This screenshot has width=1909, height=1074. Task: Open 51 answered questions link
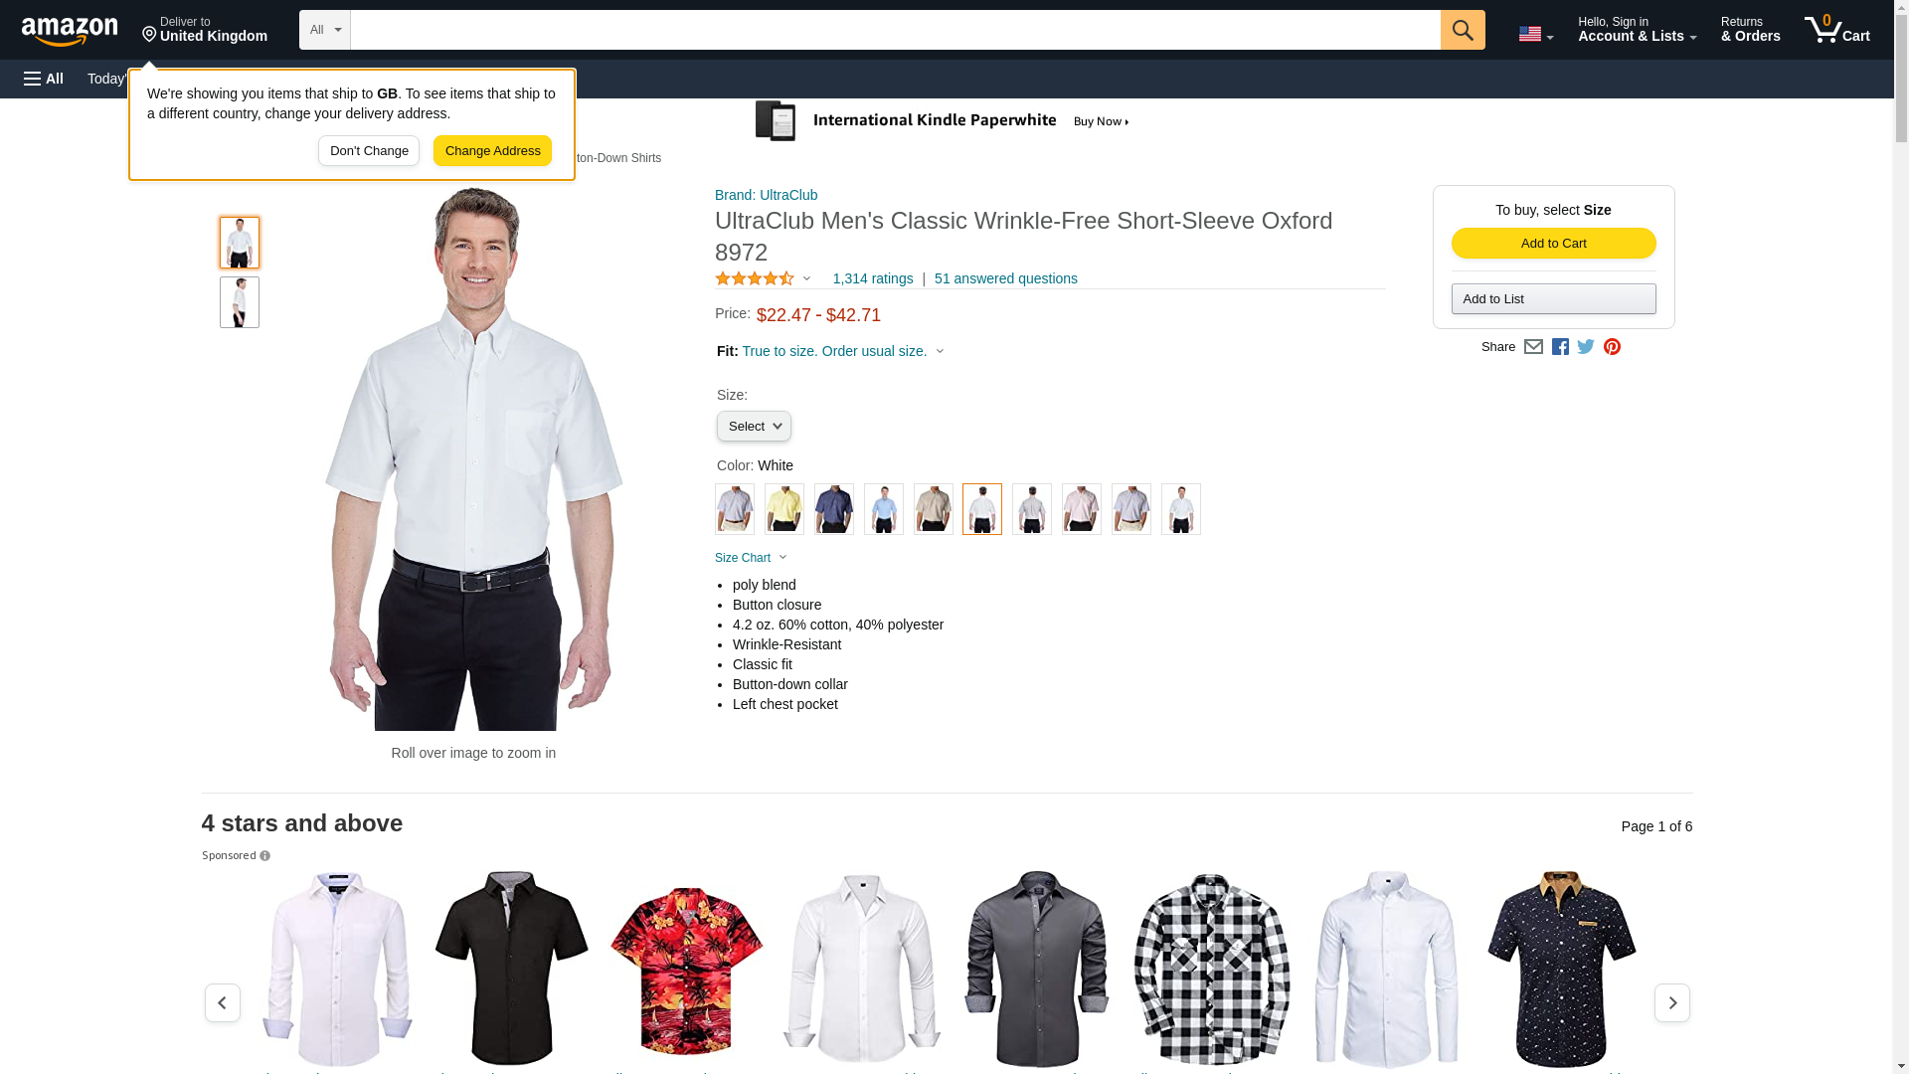[x=1005, y=279]
